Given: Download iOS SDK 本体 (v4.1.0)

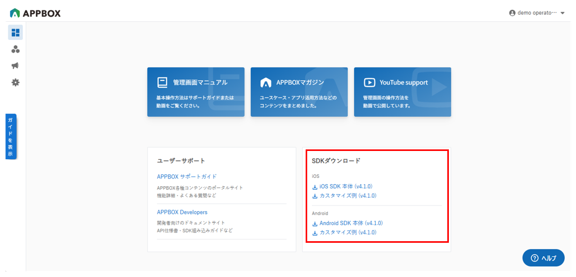Looking at the screenshot, I should (346, 186).
